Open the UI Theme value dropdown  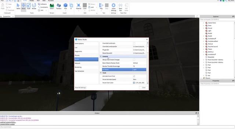point(139,70)
